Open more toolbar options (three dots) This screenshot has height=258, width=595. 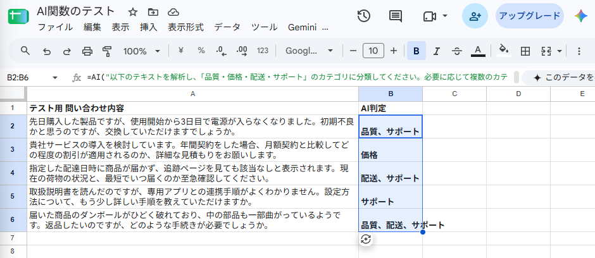pyautogui.click(x=579, y=51)
